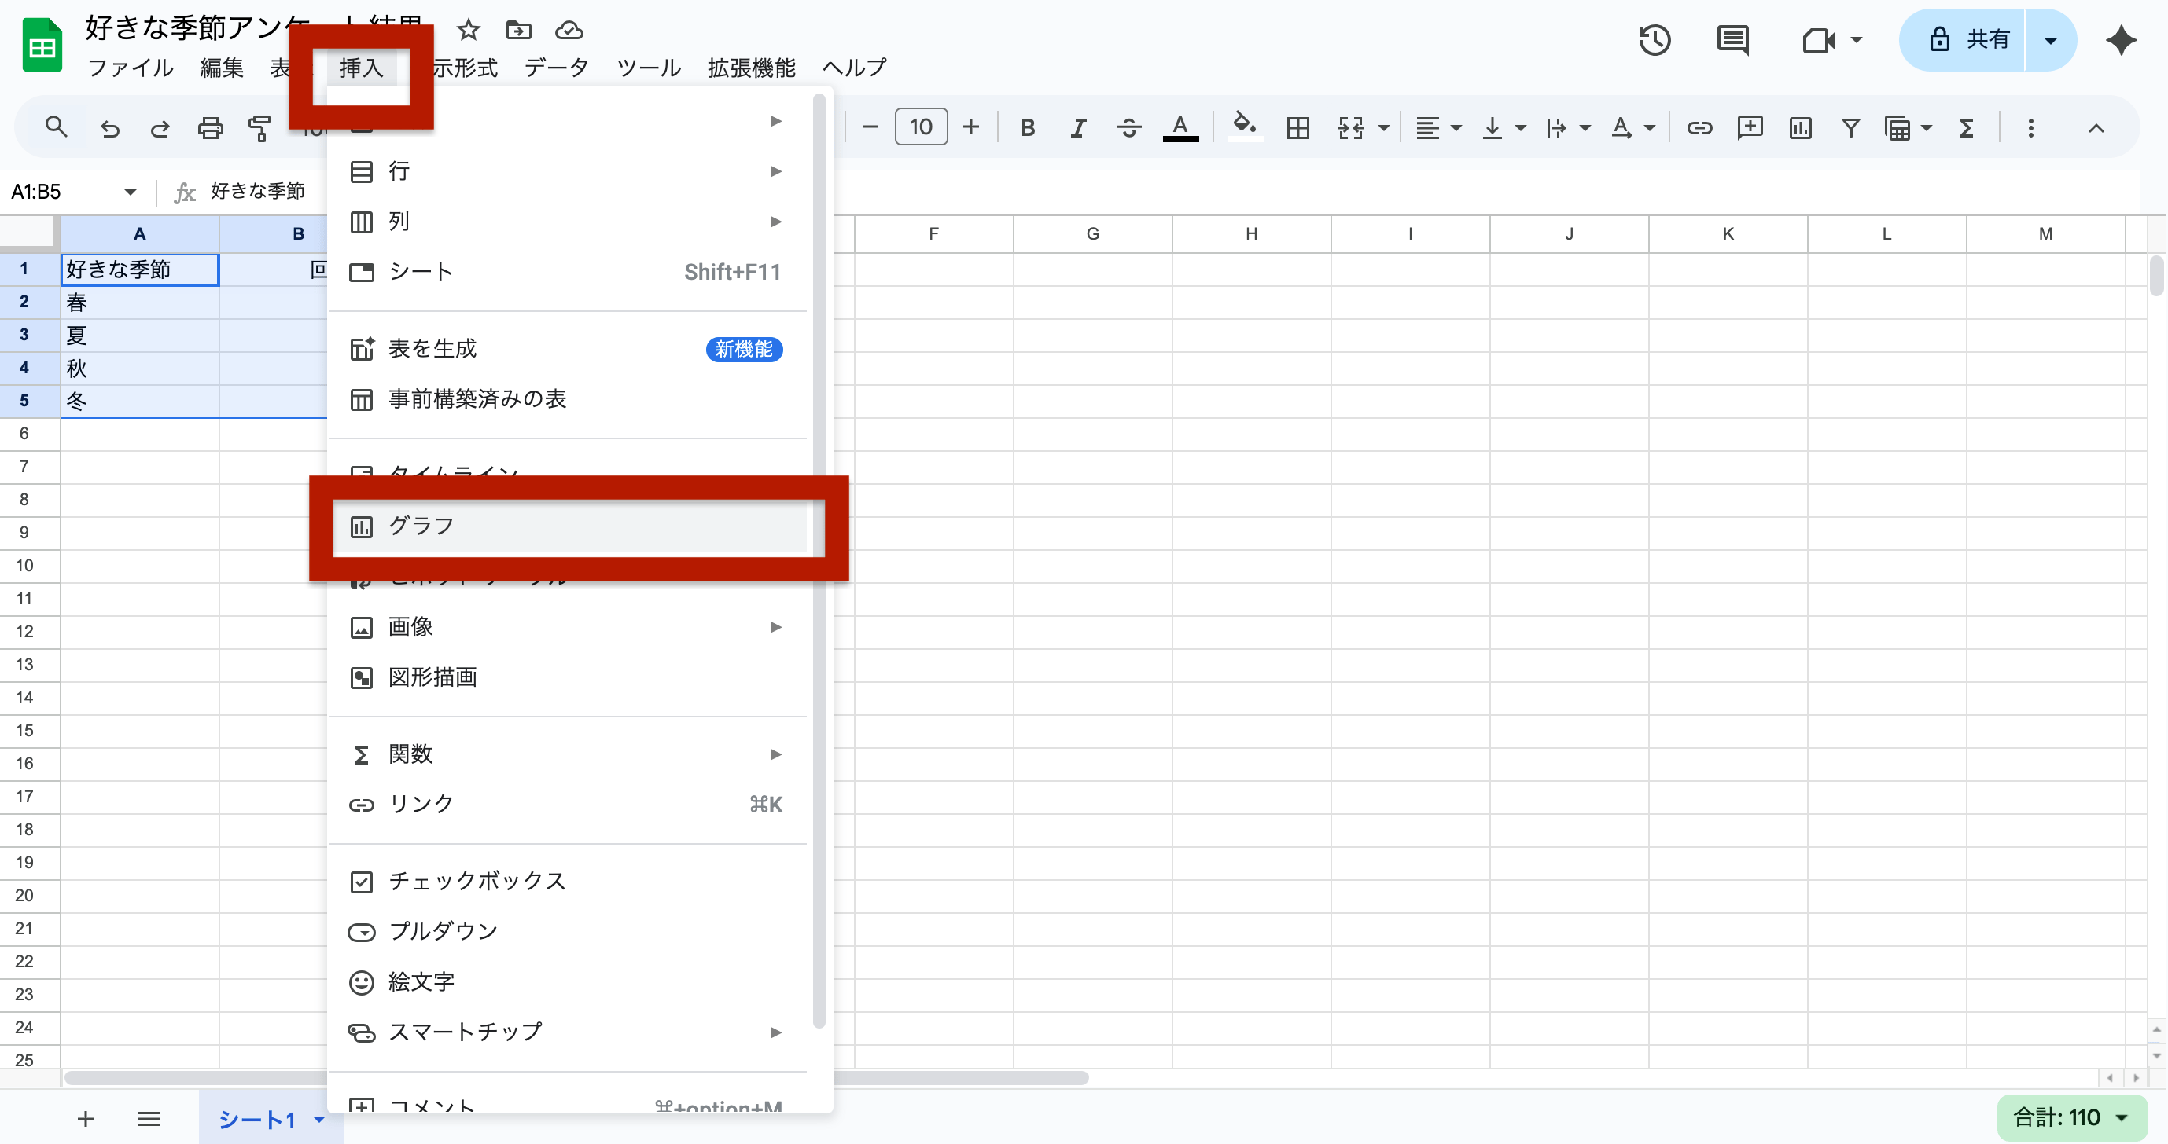The width and height of the screenshot is (2168, 1144).
Task: Open version history
Action: (1655, 39)
